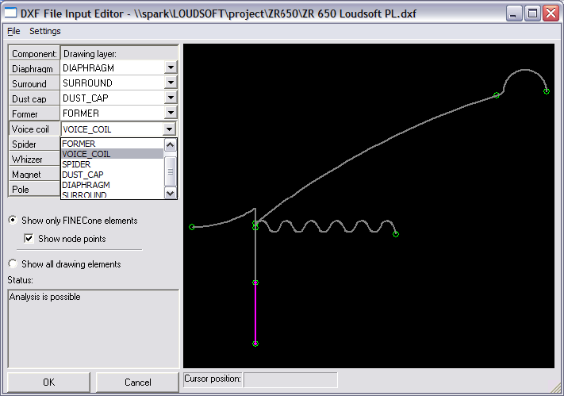This screenshot has height=396, width=564.
Task: Open the File menu
Action: click(13, 31)
